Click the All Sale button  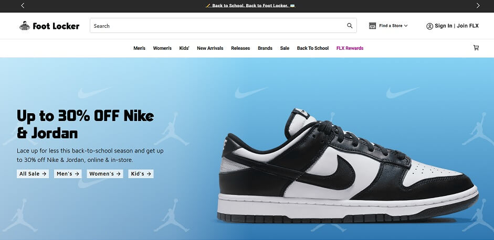pyautogui.click(x=33, y=173)
